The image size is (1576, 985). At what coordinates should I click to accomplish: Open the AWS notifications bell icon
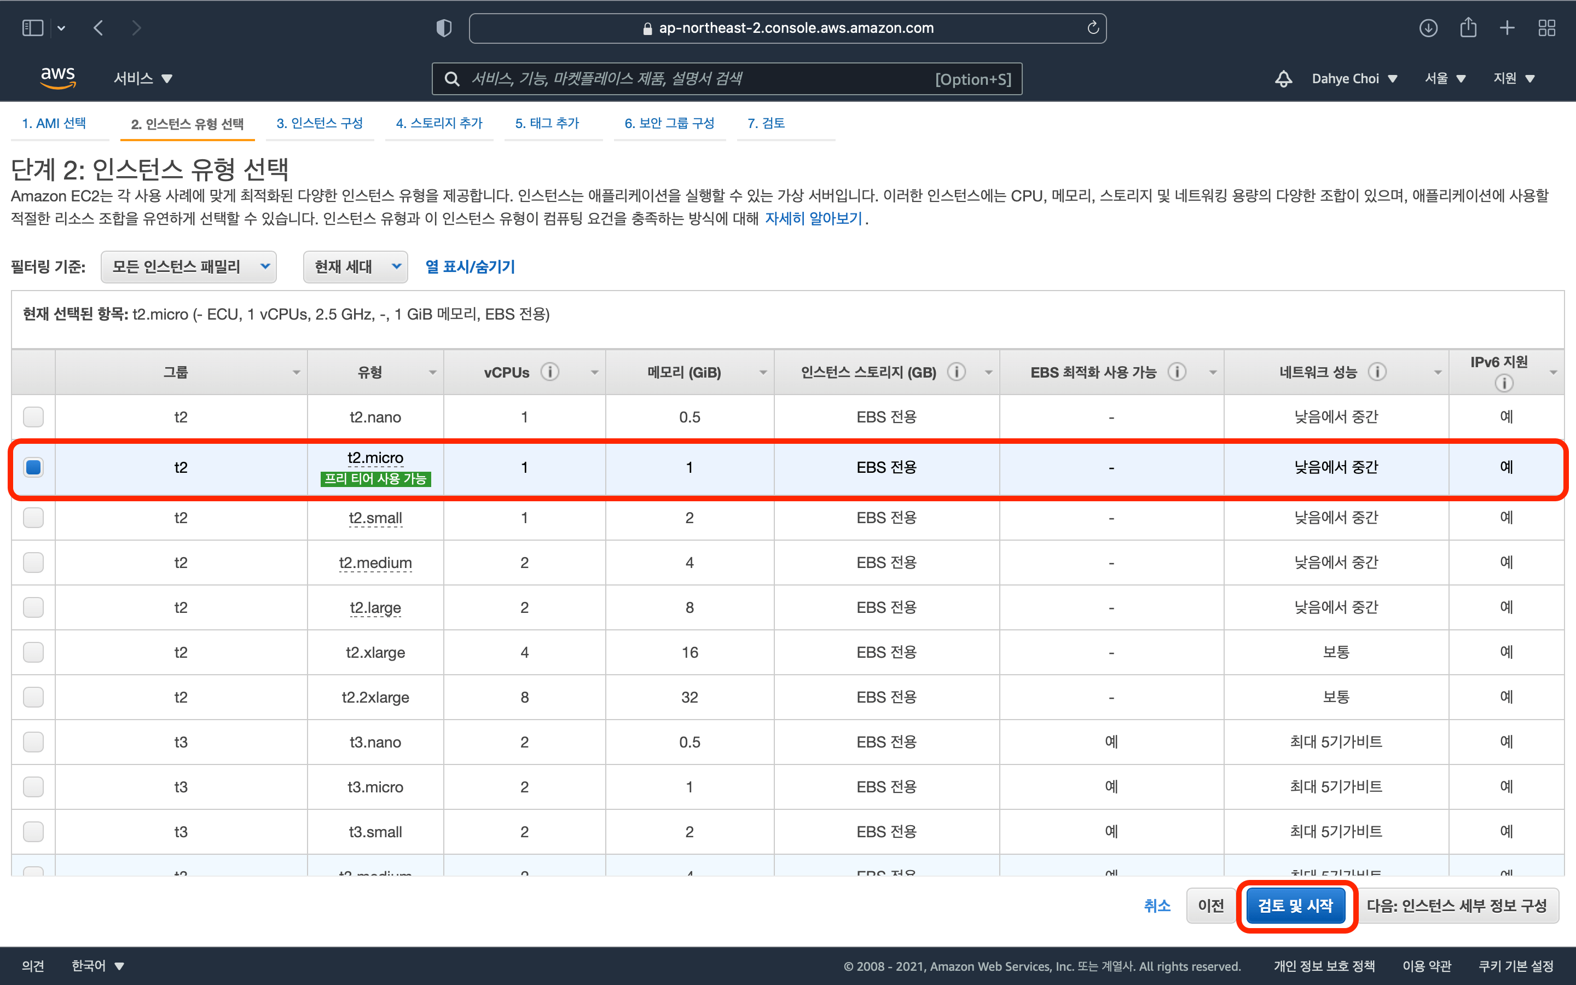tap(1284, 79)
